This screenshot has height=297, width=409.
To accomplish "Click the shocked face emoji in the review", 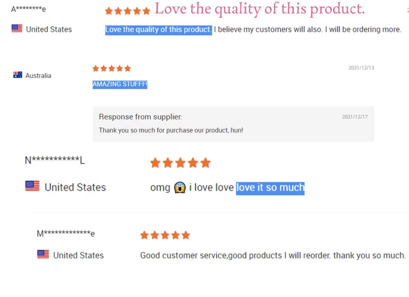I will pyautogui.click(x=179, y=188).
